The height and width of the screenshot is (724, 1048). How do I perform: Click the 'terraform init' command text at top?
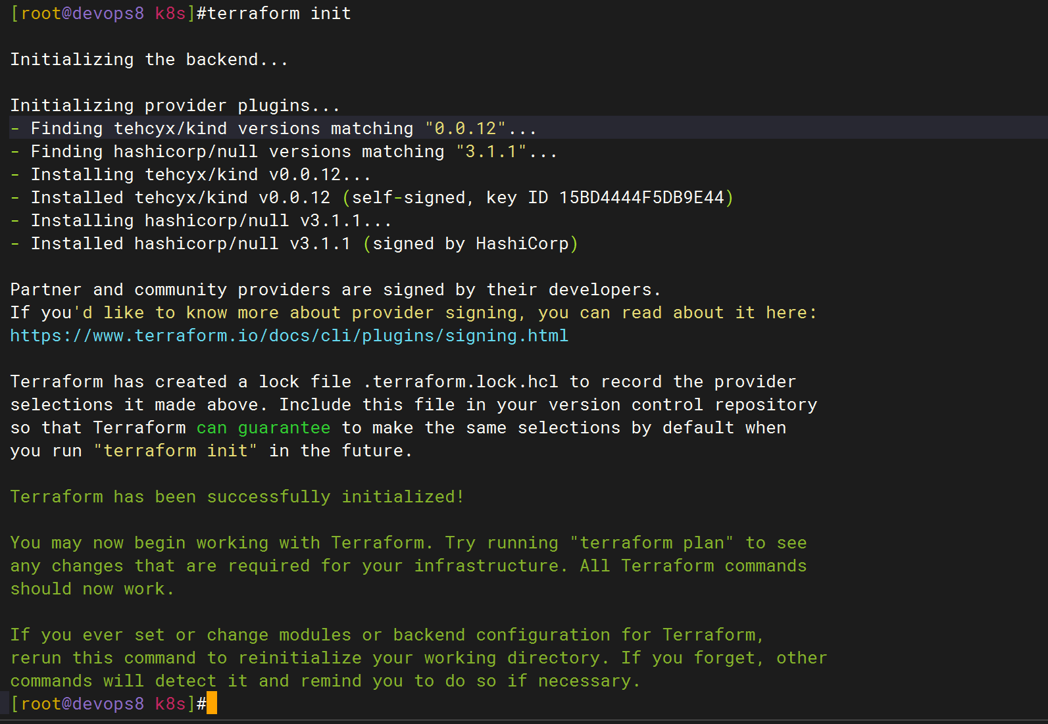coord(279,14)
